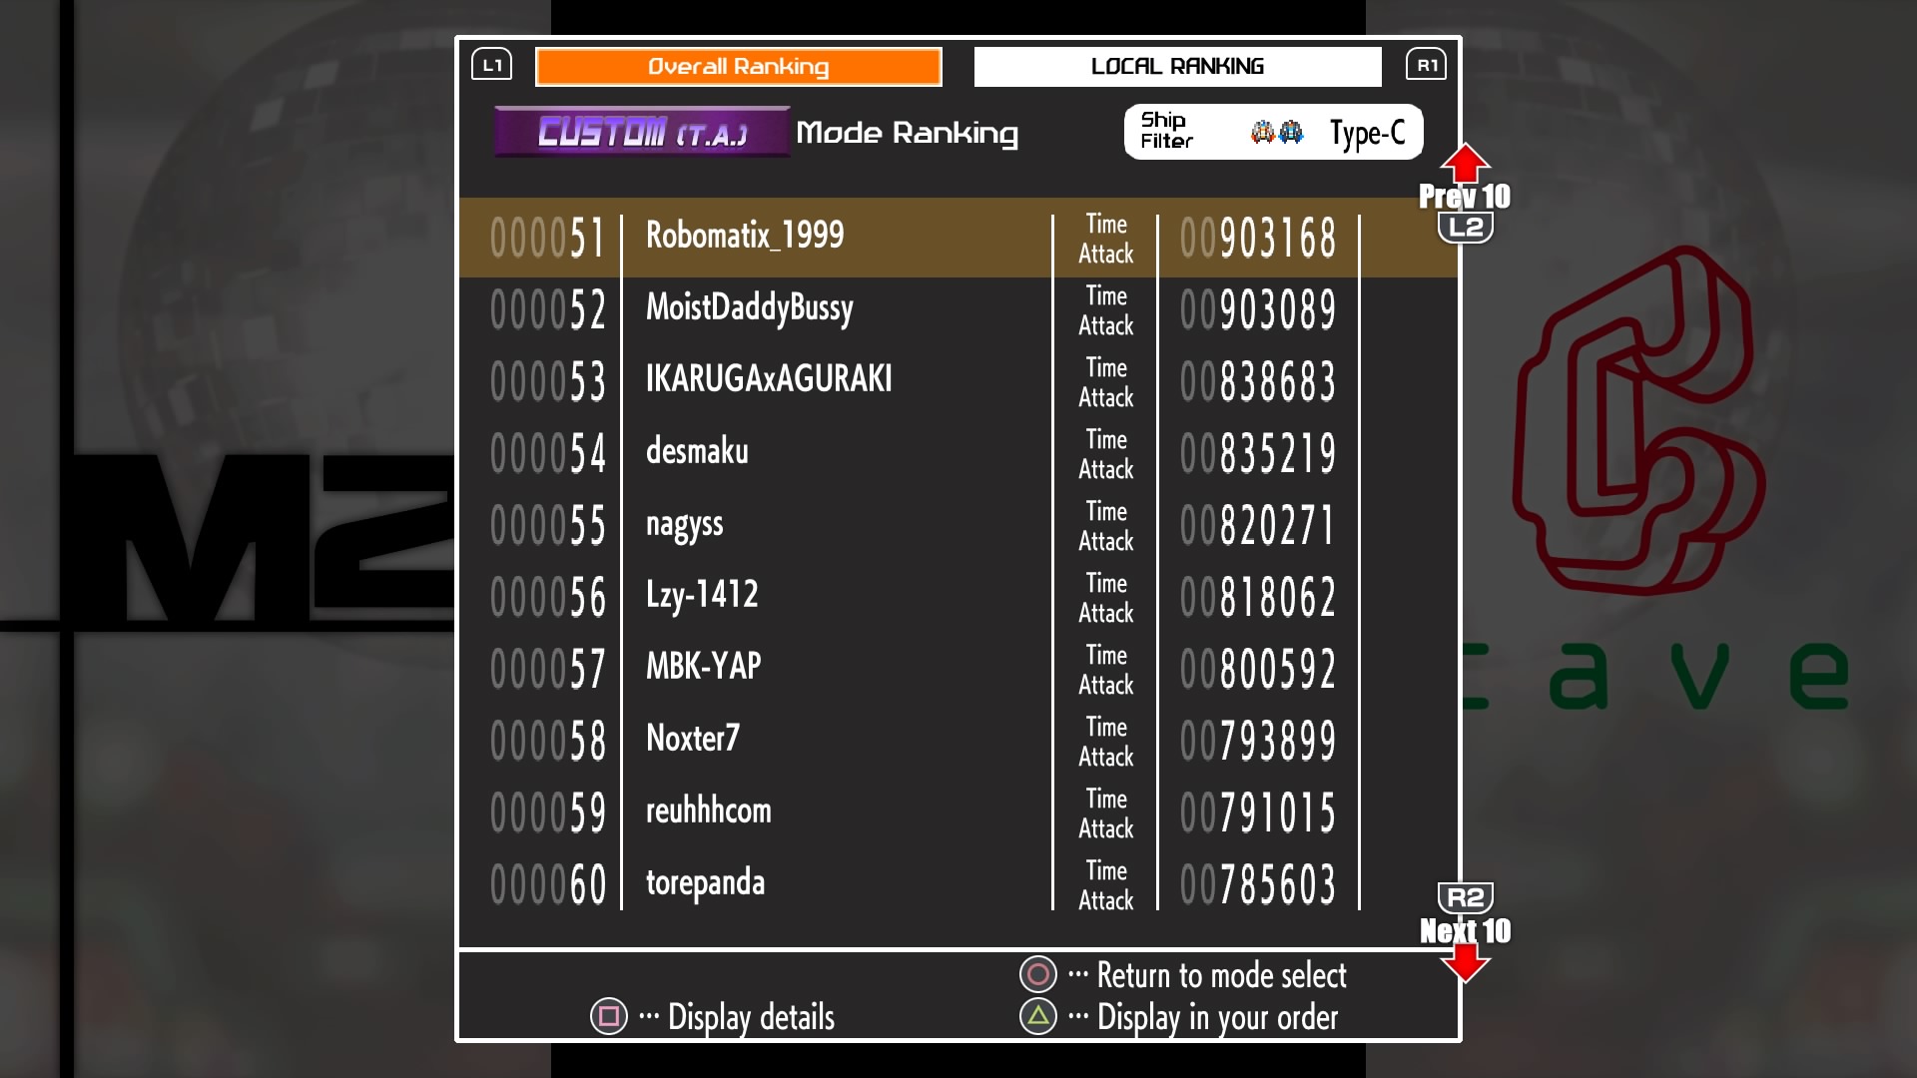The width and height of the screenshot is (1917, 1078).
Task: Click the CUSTOM (T.A.) mode badge
Action: tap(642, 132)
